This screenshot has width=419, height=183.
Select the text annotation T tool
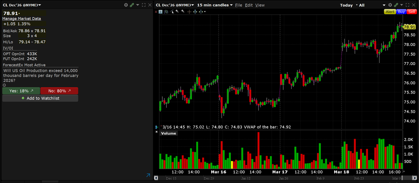[161, 11]
